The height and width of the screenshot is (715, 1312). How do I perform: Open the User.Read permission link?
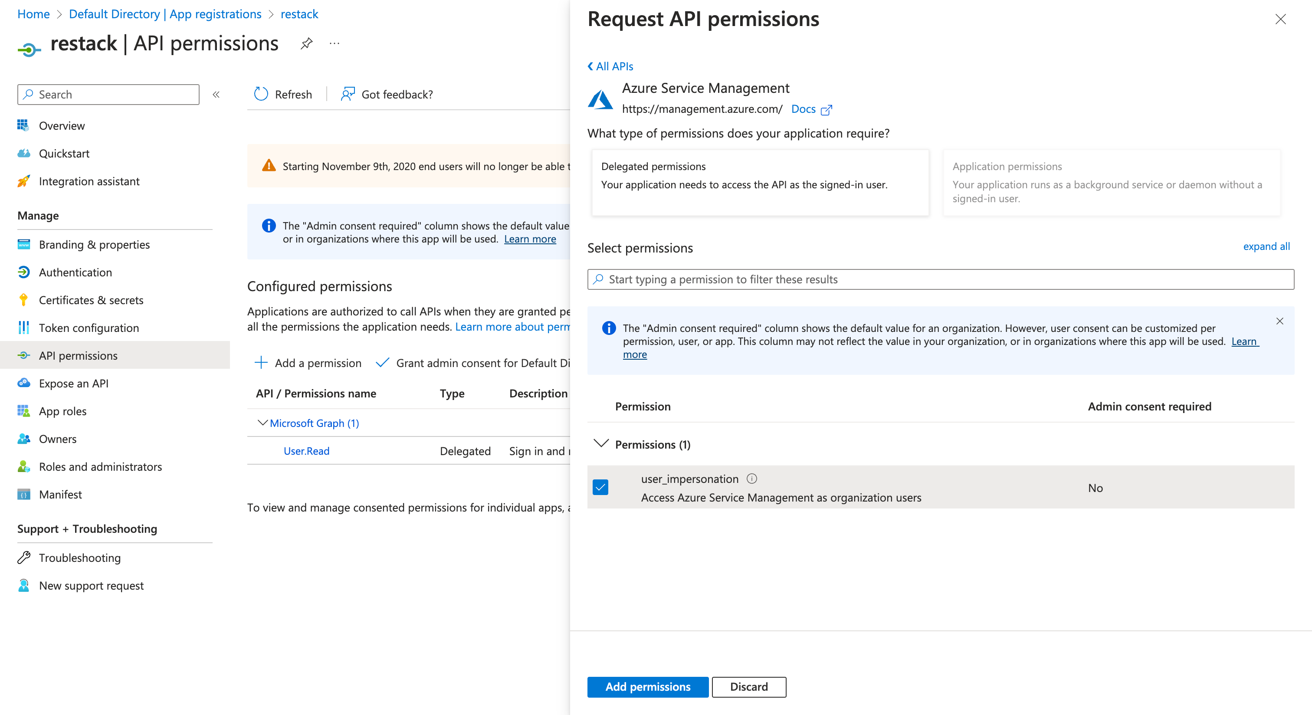pos(305,450)
